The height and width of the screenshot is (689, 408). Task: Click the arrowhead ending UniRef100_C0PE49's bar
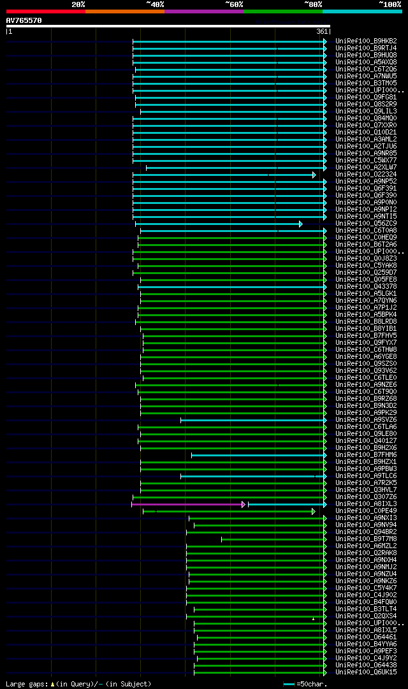click(x=314, y=511)
